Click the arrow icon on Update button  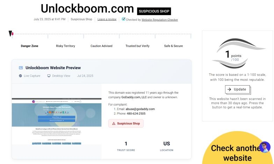(229, 90)
